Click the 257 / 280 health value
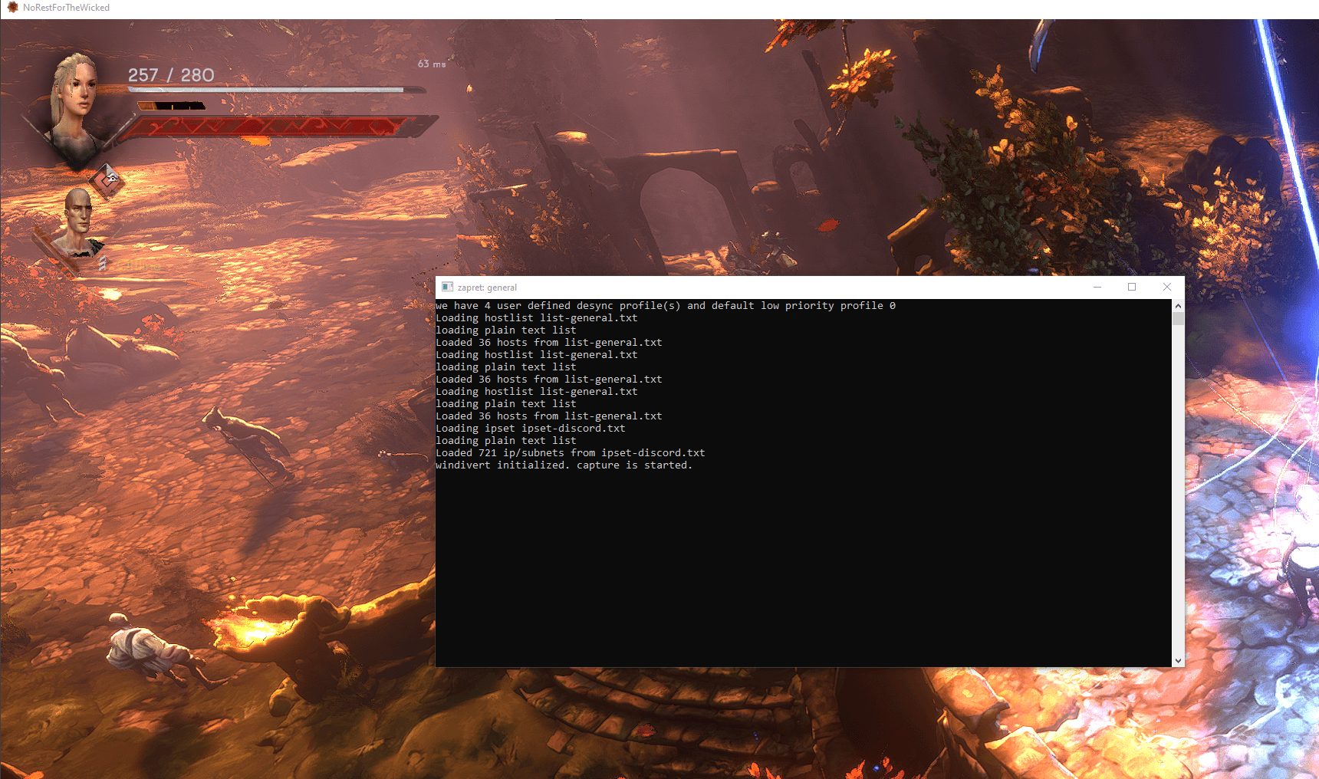The image size is (1319, 779). 171,75
